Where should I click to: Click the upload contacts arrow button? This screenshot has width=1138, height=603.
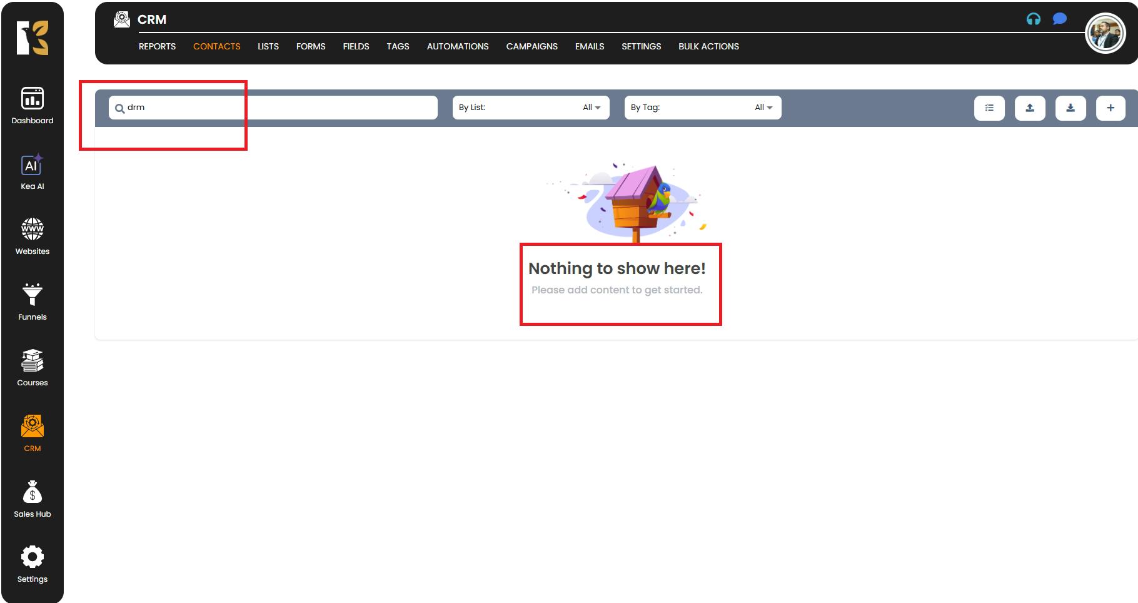click(1030, 108)
